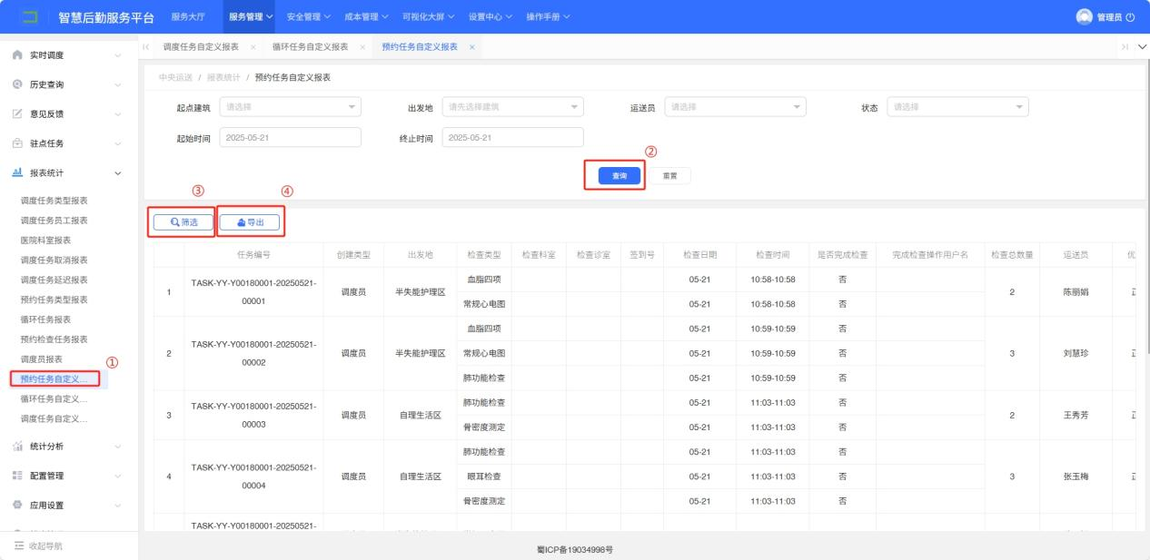The height and width of the screenshot is (560, 1150).
Task: Open 循环任务报表 in sidebar
Action: (x=45, y=319)
